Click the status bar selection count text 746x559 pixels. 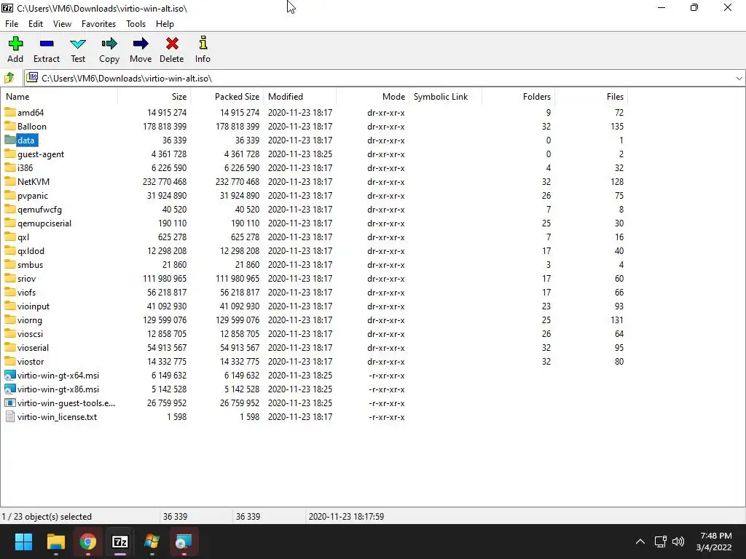point(47,516)
